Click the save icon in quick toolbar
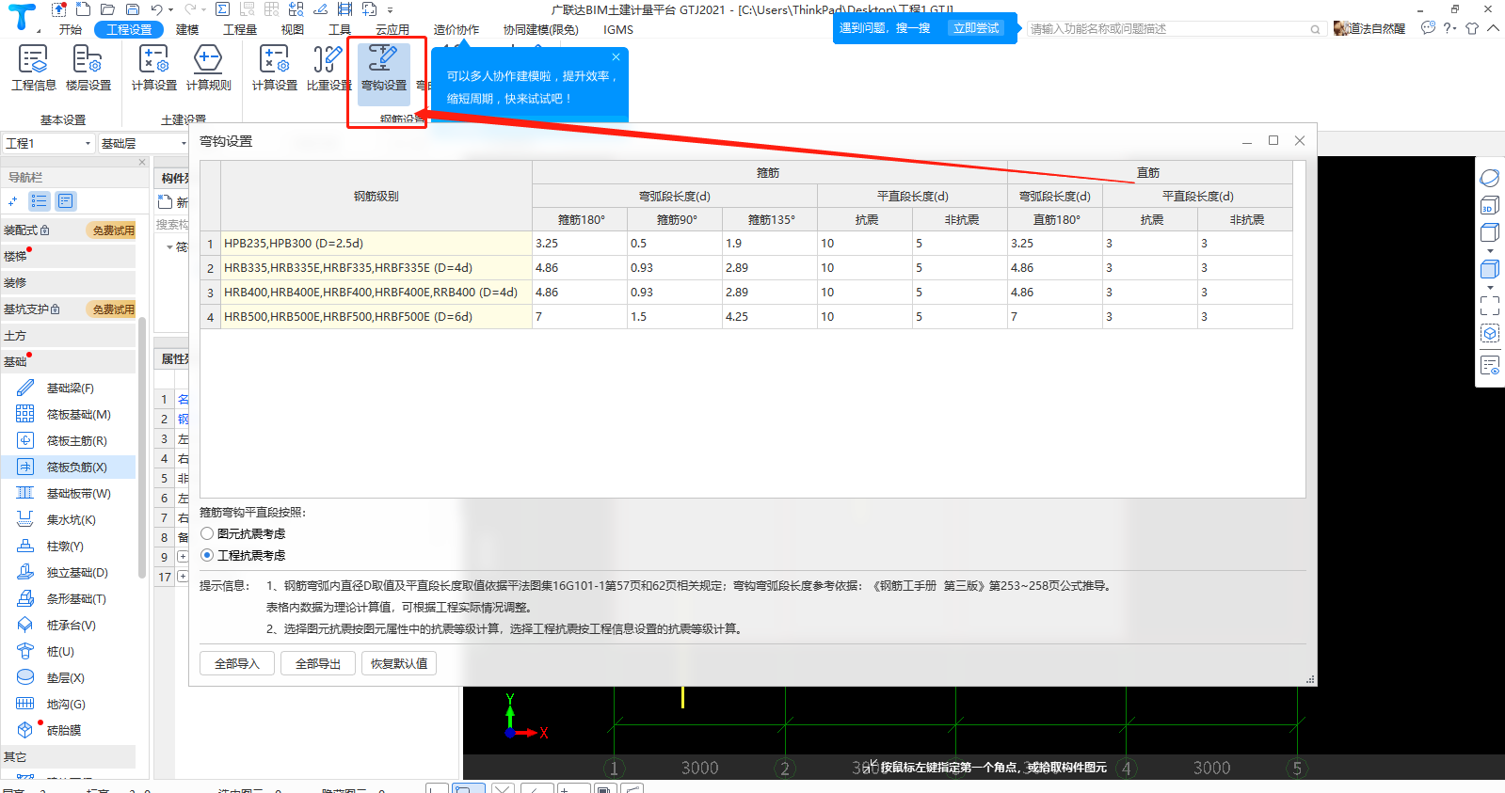This screenshot has height=793, width=1505. pyautogui.click(x=133, y=9)
